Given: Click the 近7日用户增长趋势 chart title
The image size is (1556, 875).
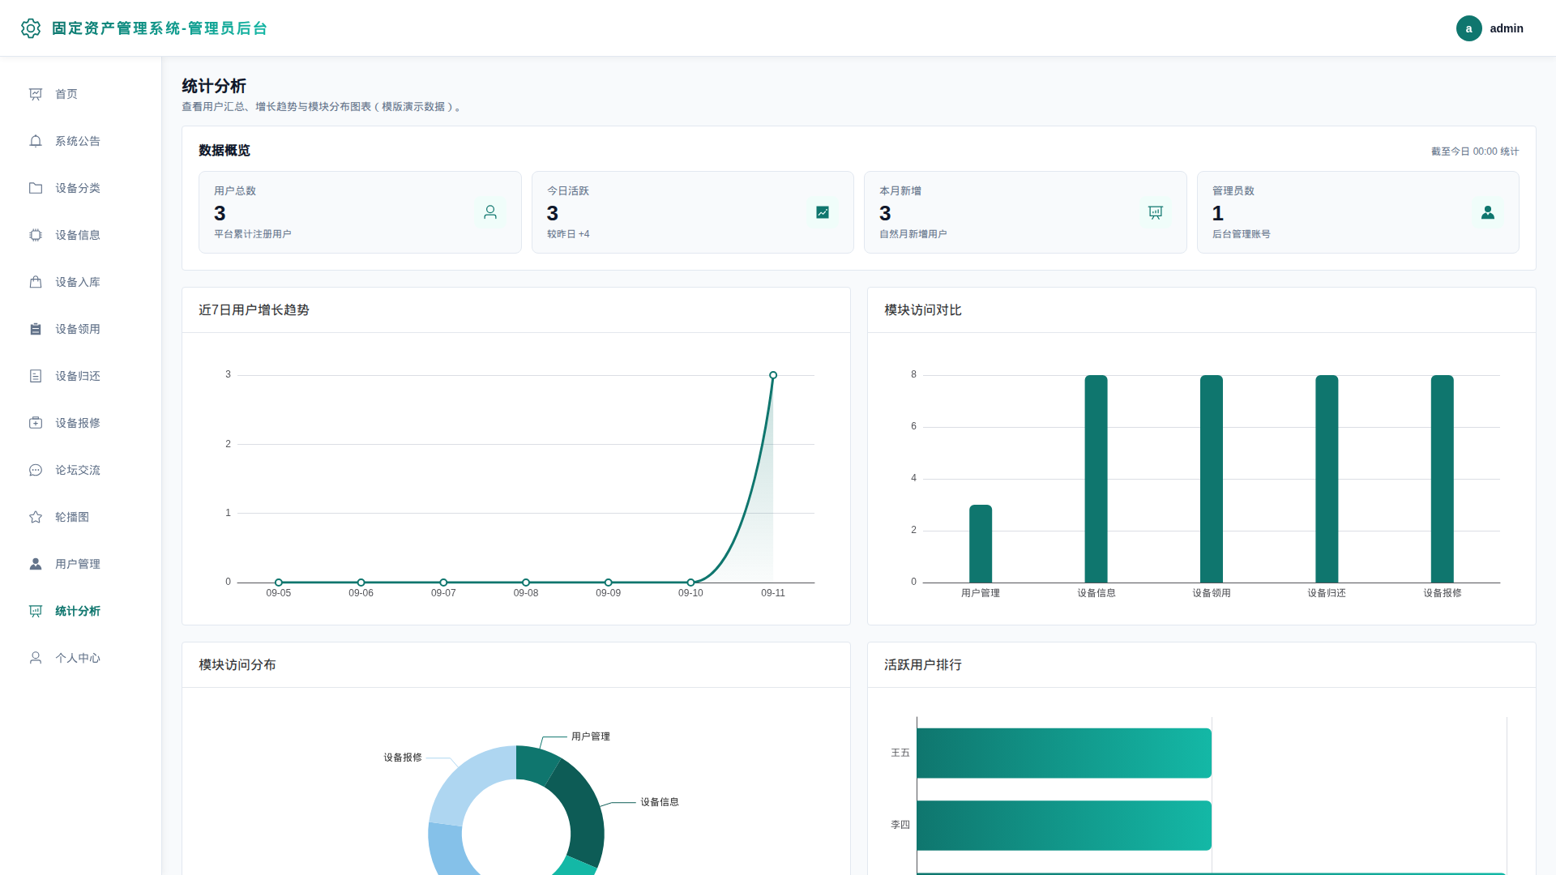Looking at the screenshot, I should click(x=254, y=310).
